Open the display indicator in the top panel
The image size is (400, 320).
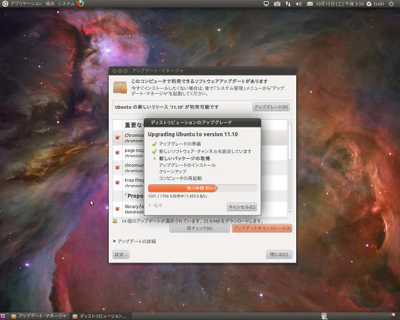(x=266, y=4)
